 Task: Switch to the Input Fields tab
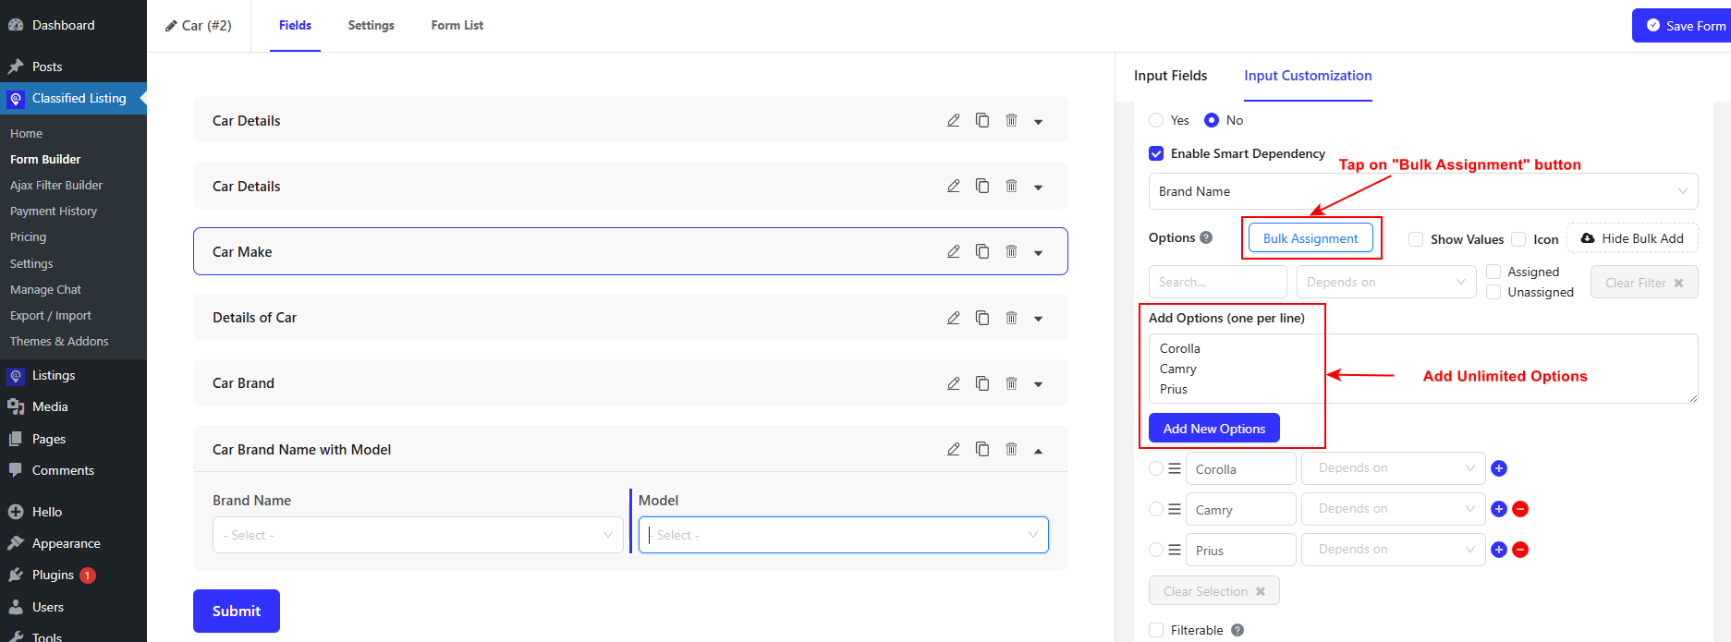pyautogui.click(x=1170, y=76)
